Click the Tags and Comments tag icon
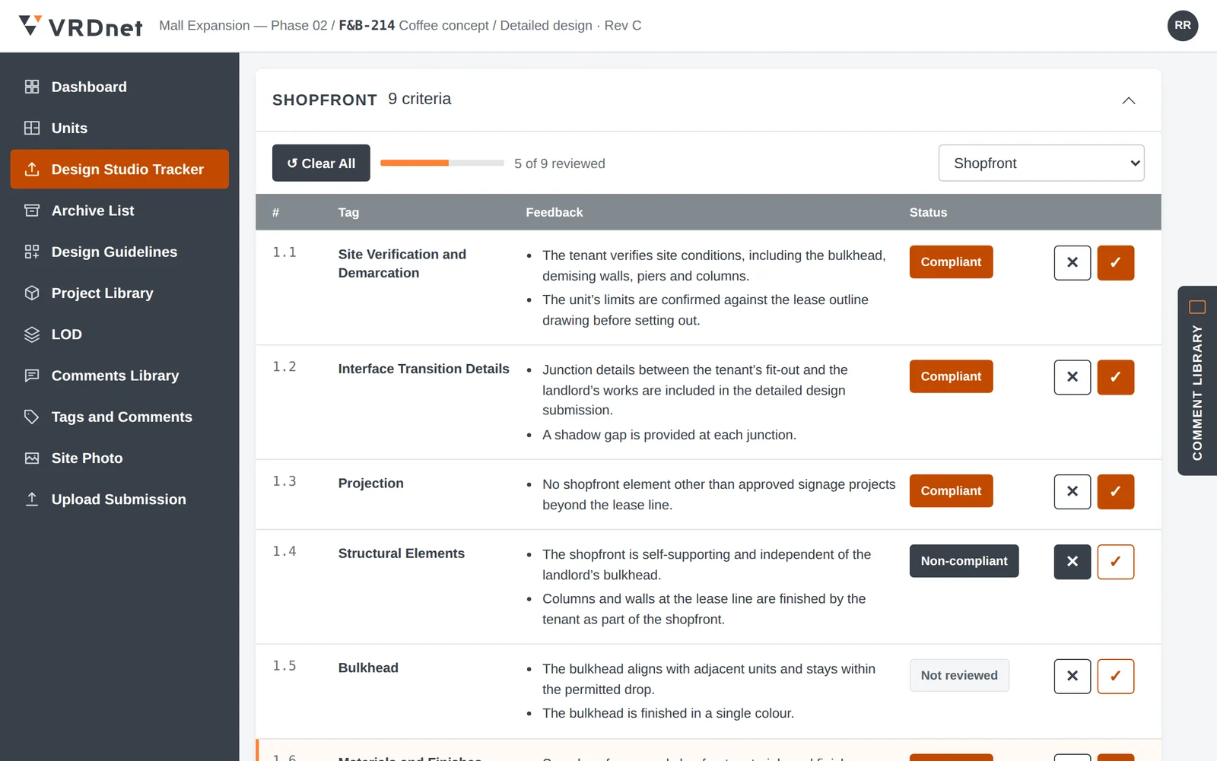The image size is (1217, 761). tap(32, 417)
